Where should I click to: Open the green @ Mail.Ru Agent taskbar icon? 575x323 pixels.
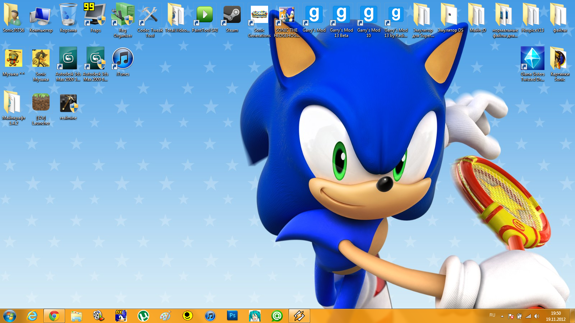click(x=277, y=316)
